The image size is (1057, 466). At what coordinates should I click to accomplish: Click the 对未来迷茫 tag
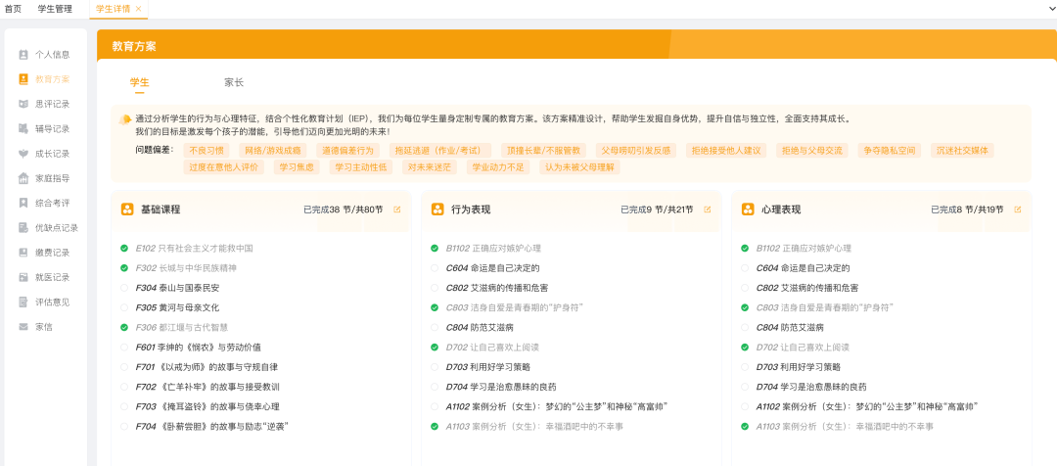click(428, 167)
